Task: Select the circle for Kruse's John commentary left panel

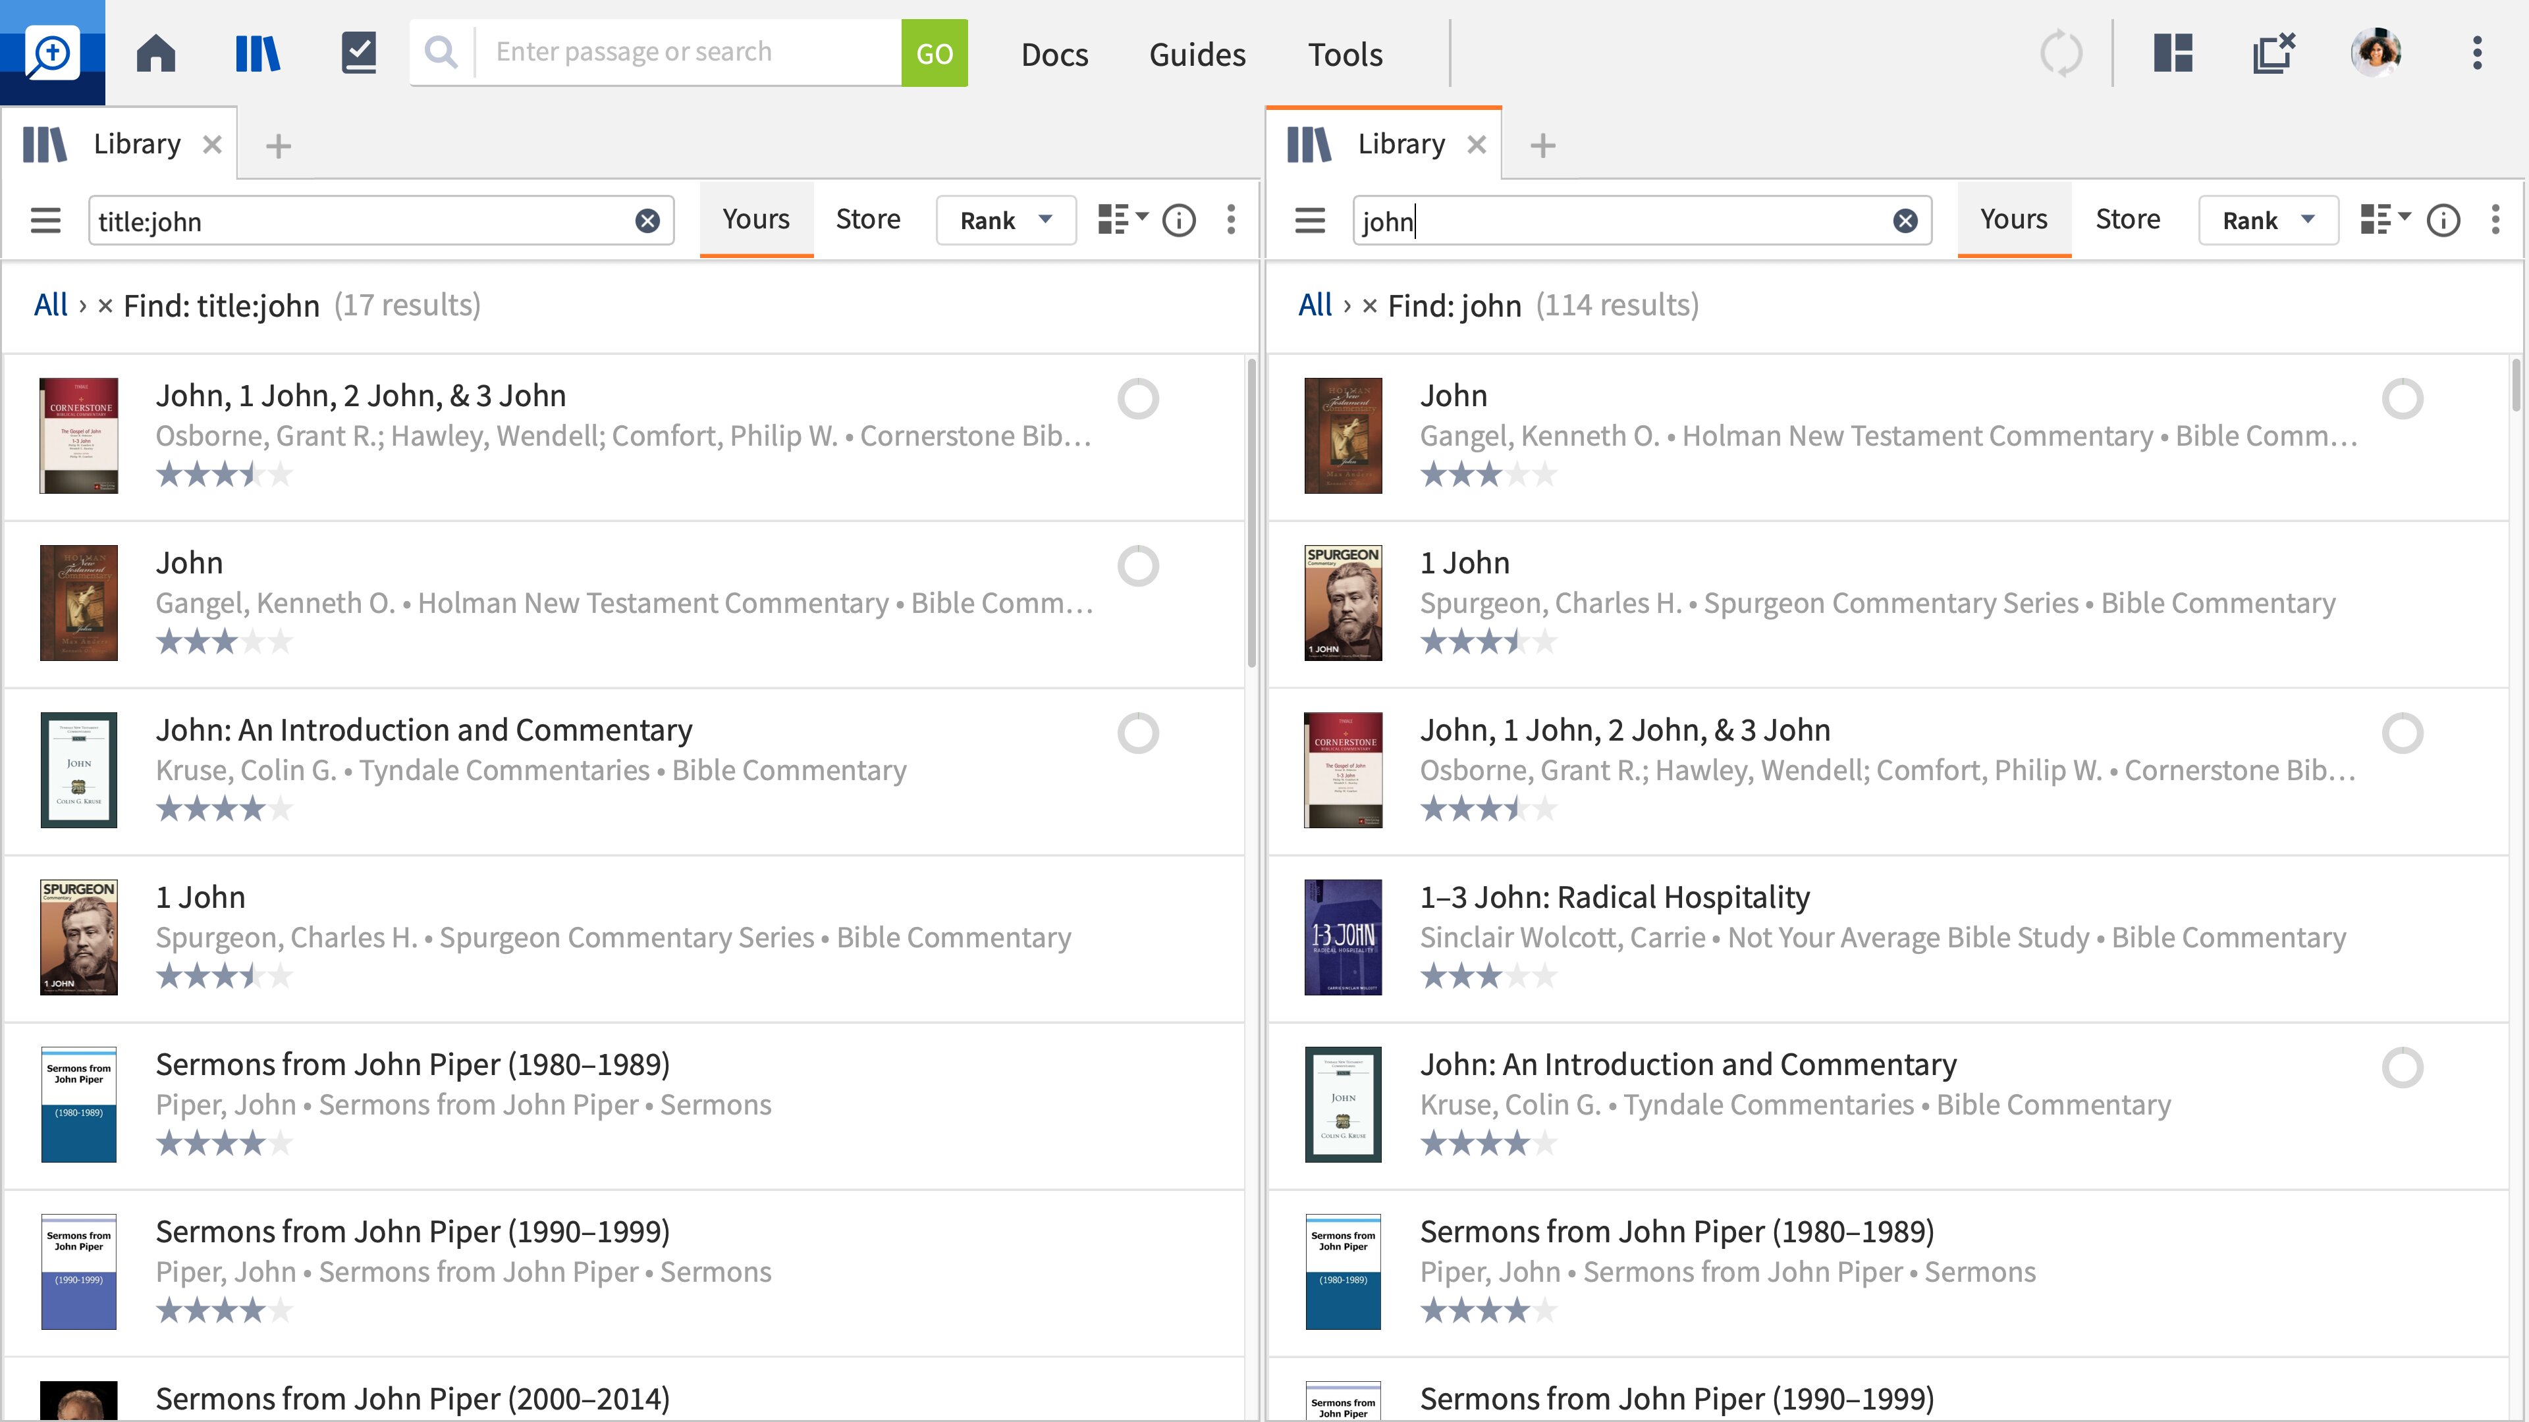Action: point(1139,733)
